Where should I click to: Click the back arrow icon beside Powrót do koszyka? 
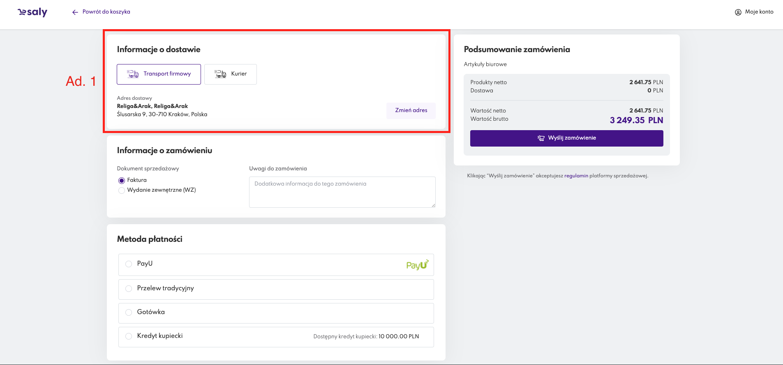pos(75,12)
